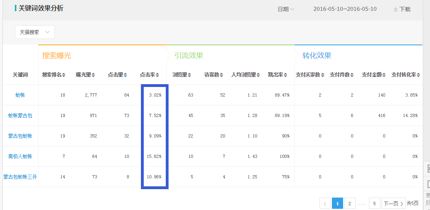Open the 天猫搜索 source dropdown
Screen dimensions: 430x210
[35, 32]
